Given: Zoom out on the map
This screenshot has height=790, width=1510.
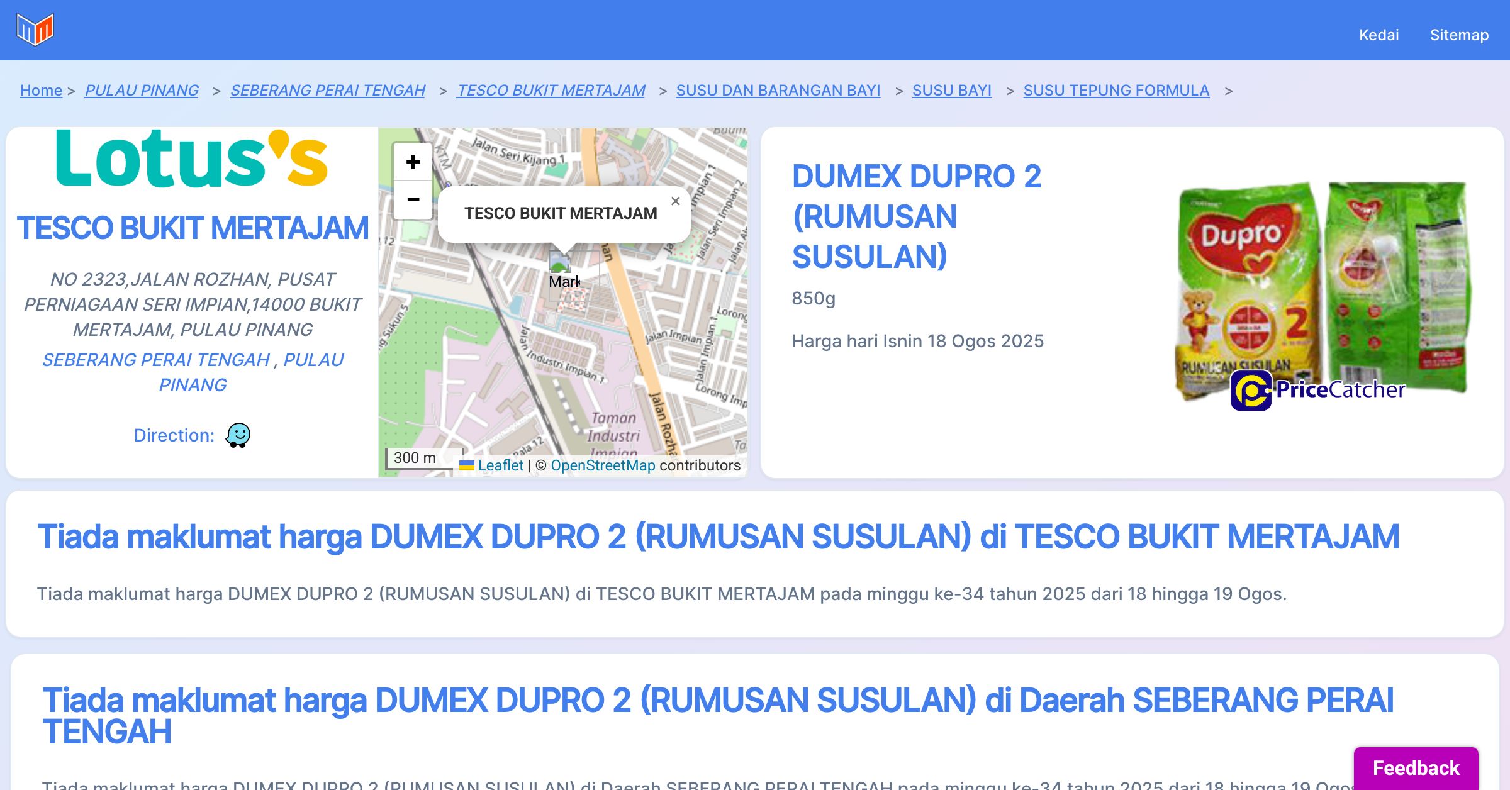Looking at the screenshot, I should pyautogui.click(x=413, y=200).
